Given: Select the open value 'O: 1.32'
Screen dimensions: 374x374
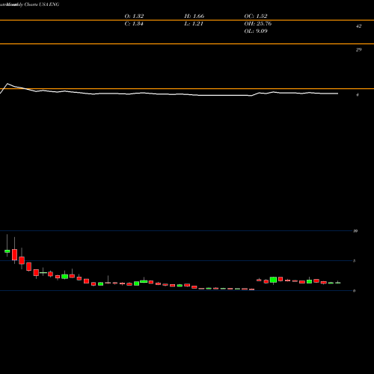Looking at the screenshot, I should (x=134, y=16).
